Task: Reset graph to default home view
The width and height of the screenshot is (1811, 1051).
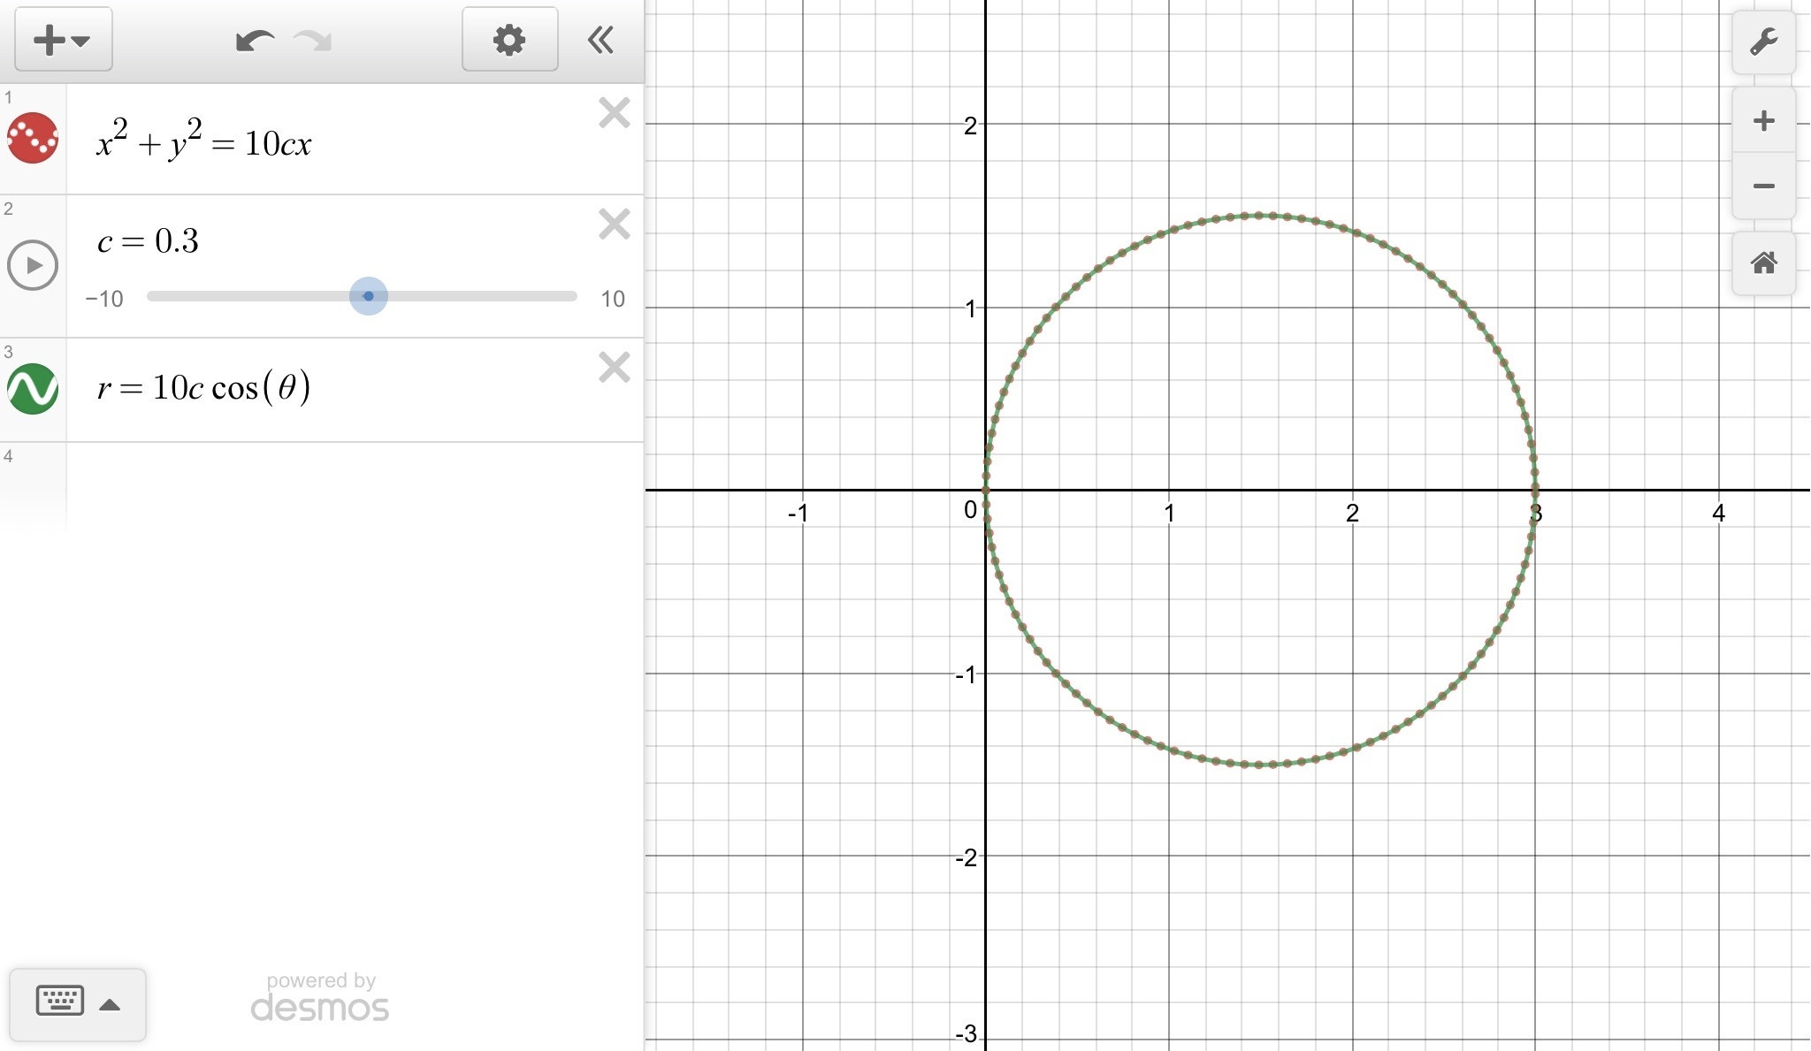Action: (1763, 263)
